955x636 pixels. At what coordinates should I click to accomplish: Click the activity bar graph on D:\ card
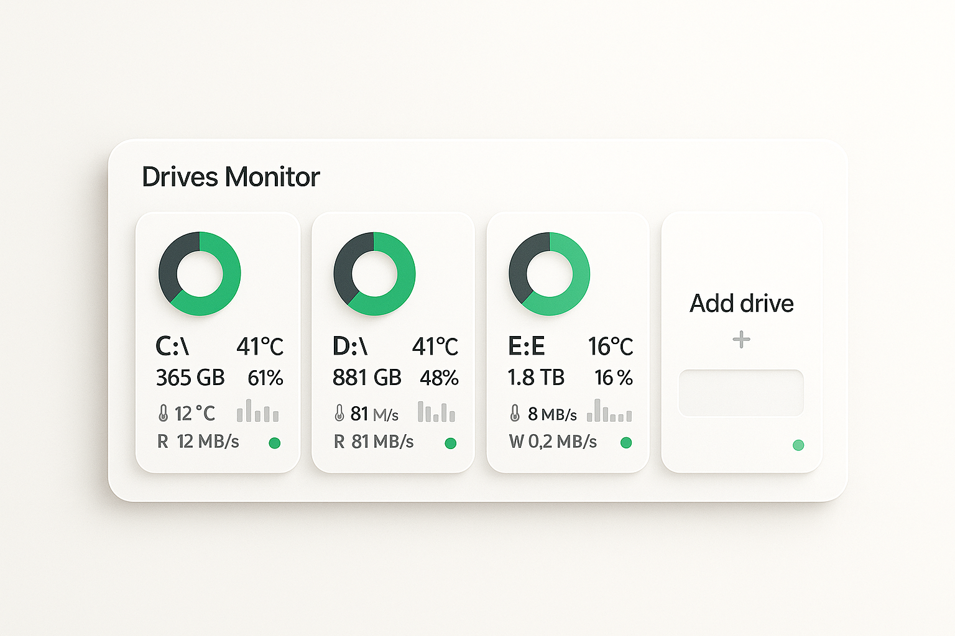pyautogui.click(x=436, y=412)
